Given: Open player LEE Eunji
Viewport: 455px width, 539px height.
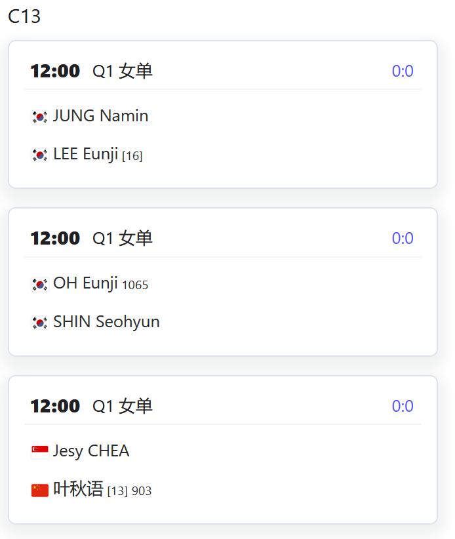Looking at the screenshot, I should (x=86, y=154).
